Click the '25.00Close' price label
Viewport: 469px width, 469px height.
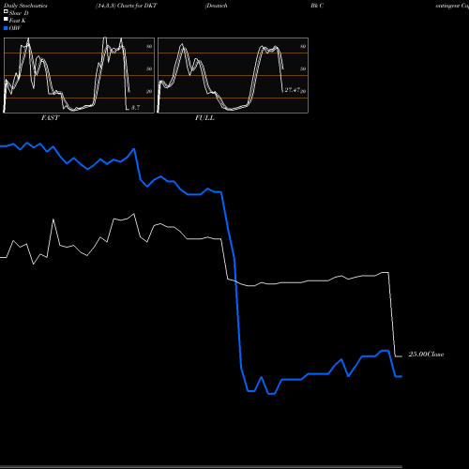[426, 355]
